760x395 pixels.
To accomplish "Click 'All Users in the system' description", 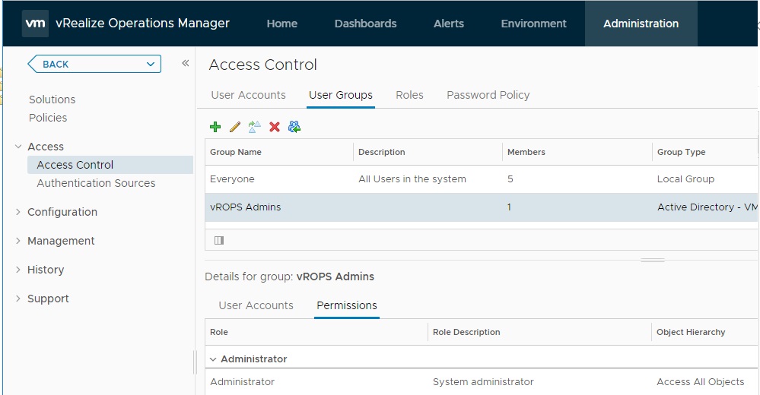I will pos(412,179).
